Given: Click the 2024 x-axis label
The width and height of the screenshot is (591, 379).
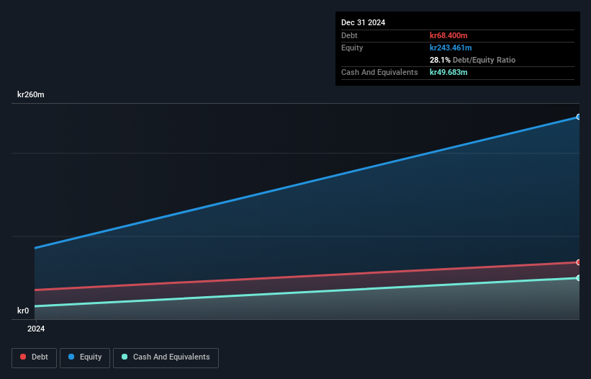Looking at the screenshot, I should coord(36,329).
